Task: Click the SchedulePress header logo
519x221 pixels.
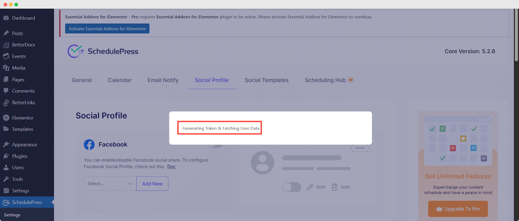Action: pyautogui.click(x=103, y=51)
